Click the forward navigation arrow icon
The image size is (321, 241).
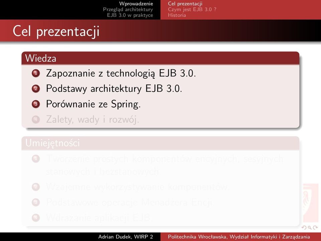coord(315,228)
